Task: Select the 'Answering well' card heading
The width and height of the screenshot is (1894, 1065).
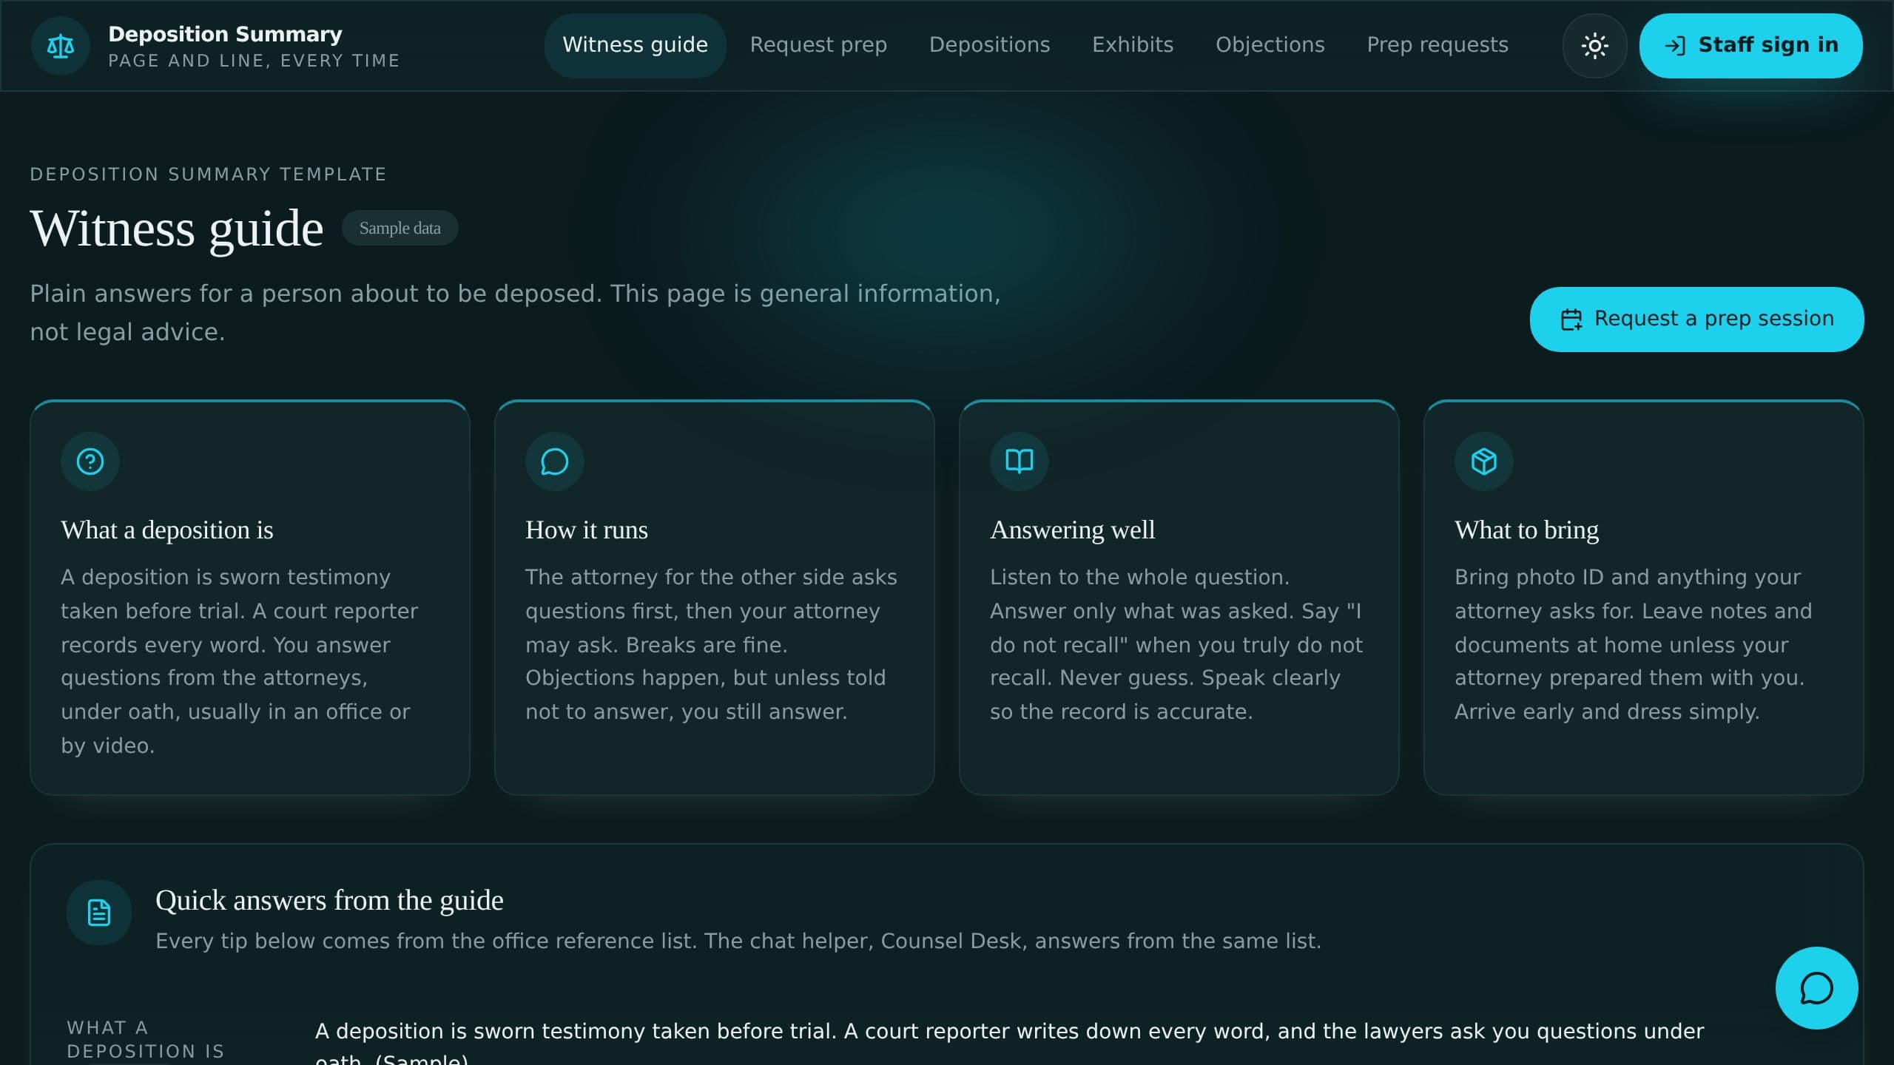Action: pyautogui.click(x=1072, y=530)
